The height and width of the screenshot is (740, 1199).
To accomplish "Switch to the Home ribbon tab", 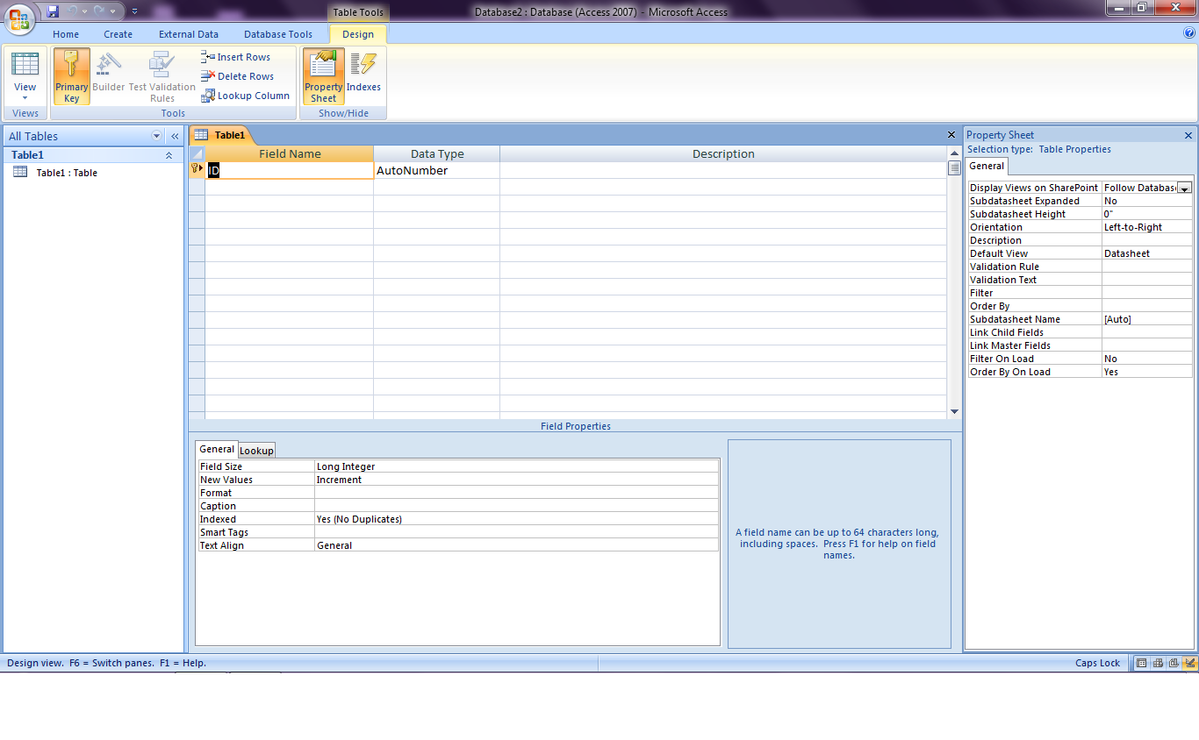I will click(66, 34).
